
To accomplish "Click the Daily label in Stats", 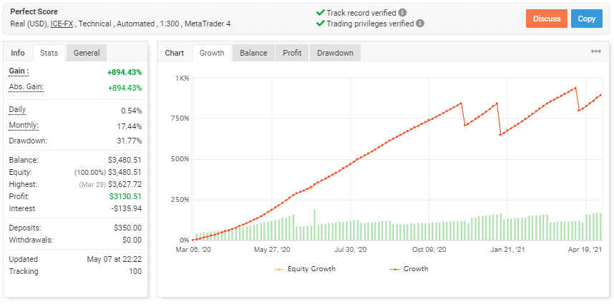I will point(17,110).
